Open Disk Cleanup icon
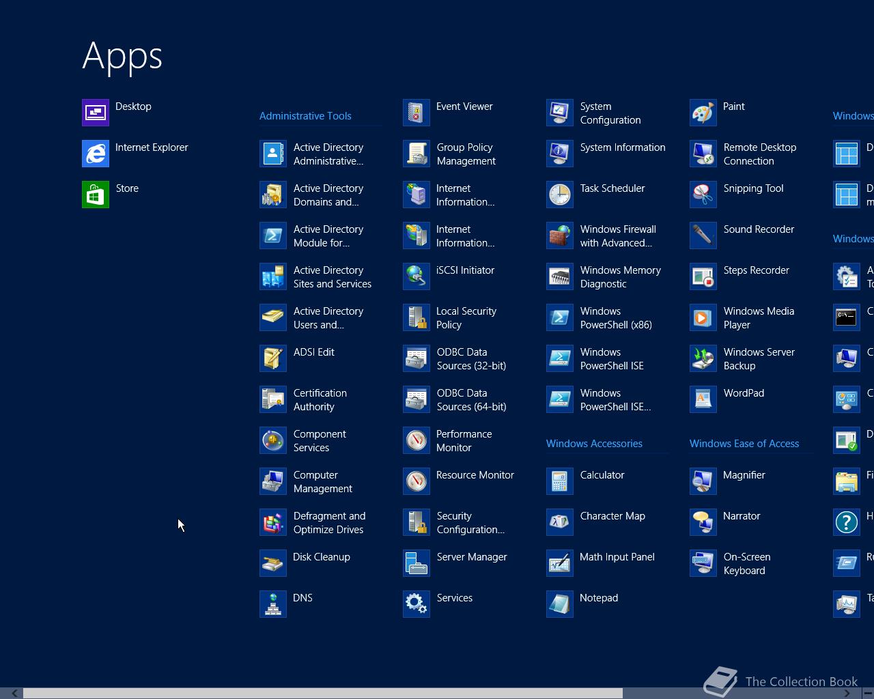The image size is (874, 699). (x=273, y=563)
